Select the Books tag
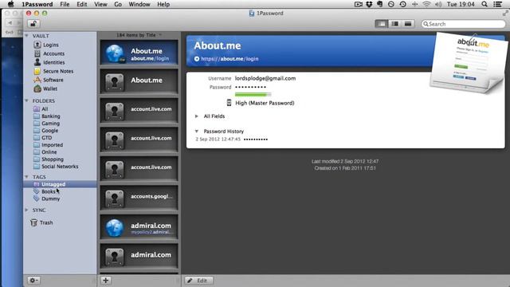510x287 pixels. (48, 191)
